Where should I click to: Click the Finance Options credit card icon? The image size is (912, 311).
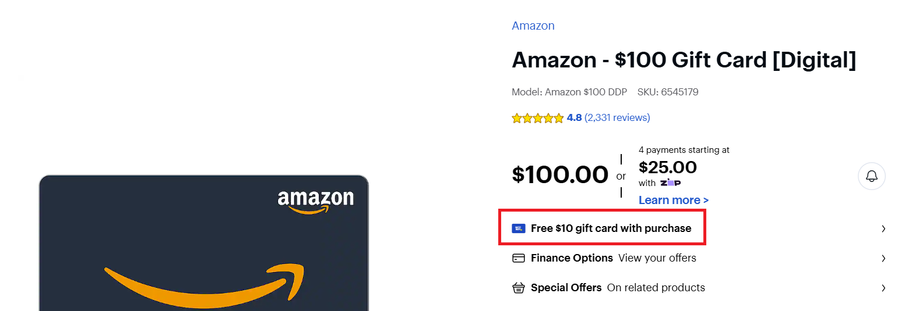click(518, 258)
